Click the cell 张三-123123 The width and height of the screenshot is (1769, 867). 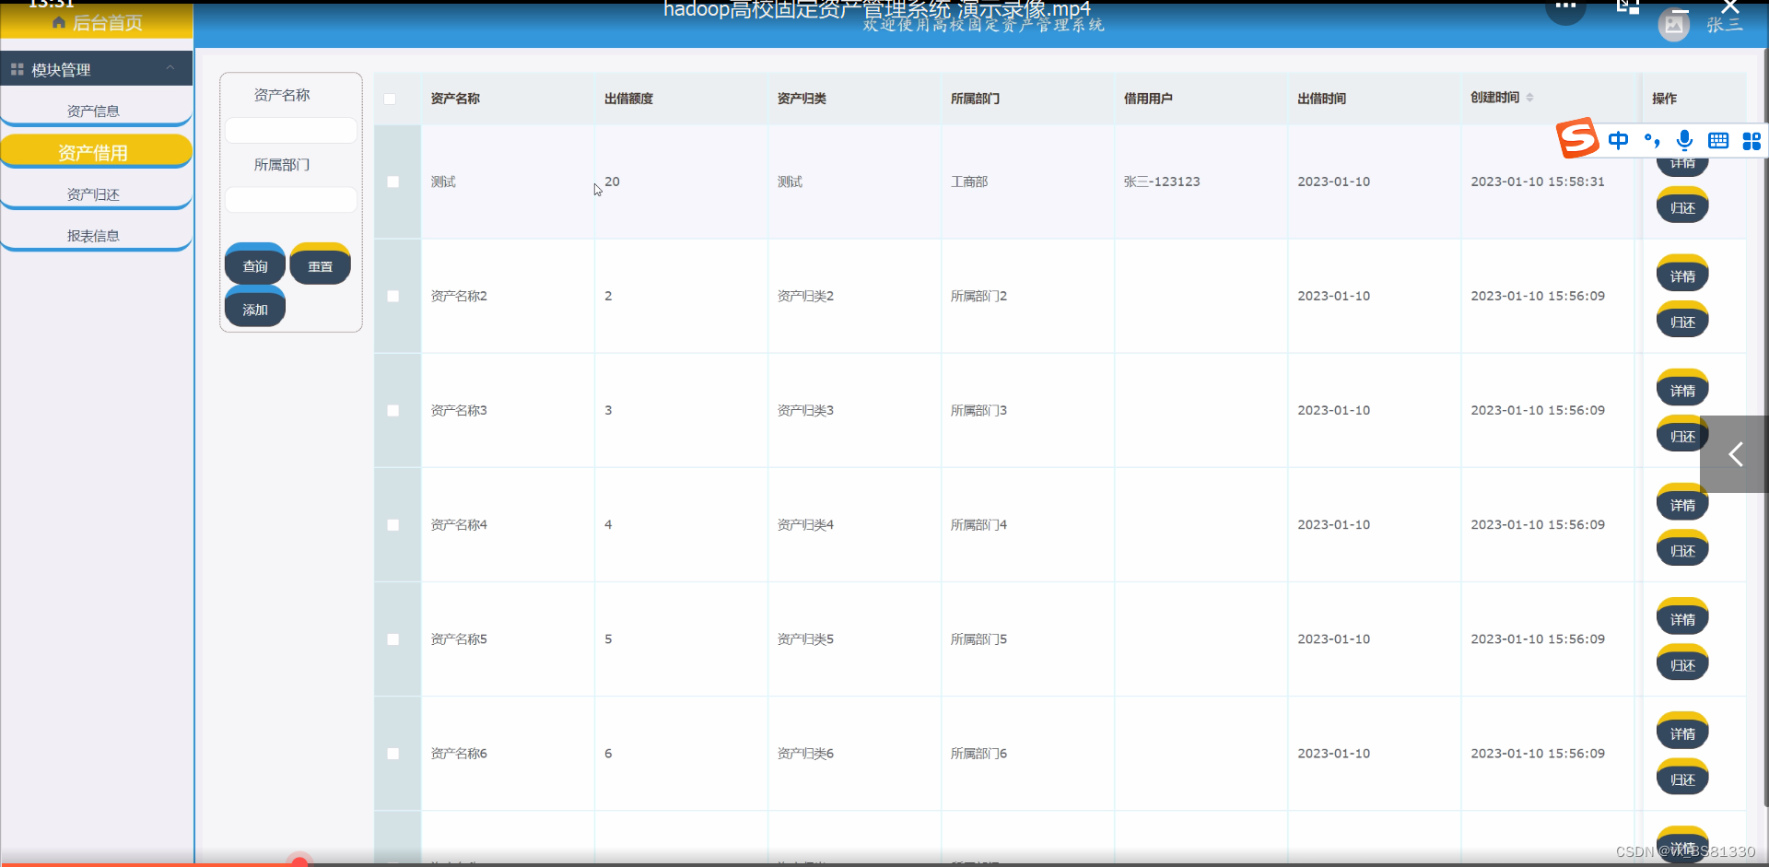(1162, 182)
